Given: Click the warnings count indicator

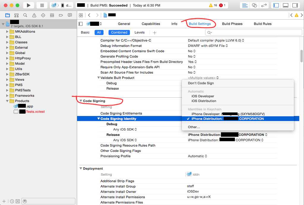Looking at the screenshot, I should [x=213, y=5].
